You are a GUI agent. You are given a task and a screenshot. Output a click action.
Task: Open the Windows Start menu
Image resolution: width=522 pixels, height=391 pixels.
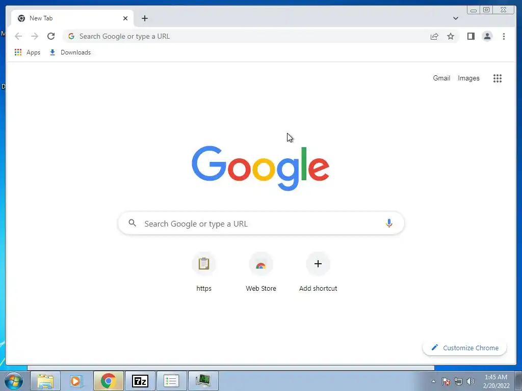tap(14, 381)
